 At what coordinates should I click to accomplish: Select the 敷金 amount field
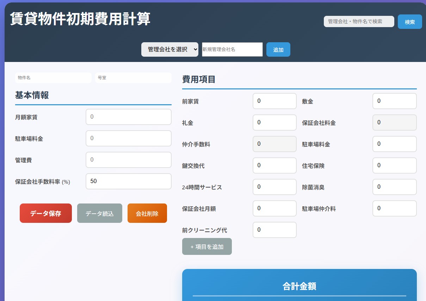[394, 101]
